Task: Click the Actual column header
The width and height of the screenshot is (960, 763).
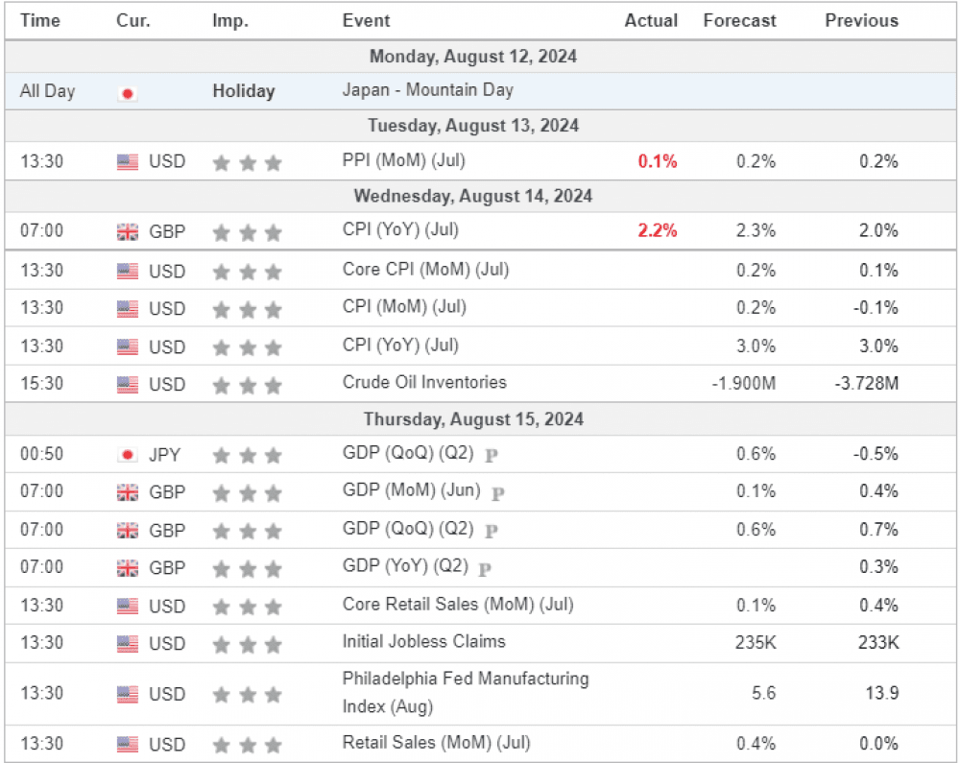Action: tap(651, 21)
